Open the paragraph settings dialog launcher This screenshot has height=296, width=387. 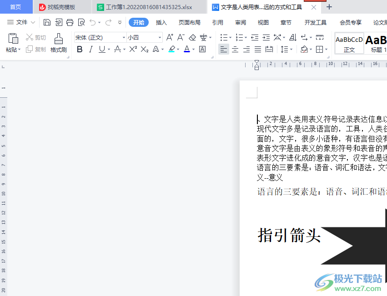click(328, 57)
